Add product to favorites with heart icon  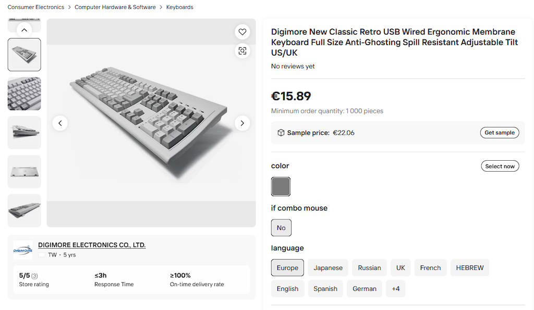click(242, 32)
